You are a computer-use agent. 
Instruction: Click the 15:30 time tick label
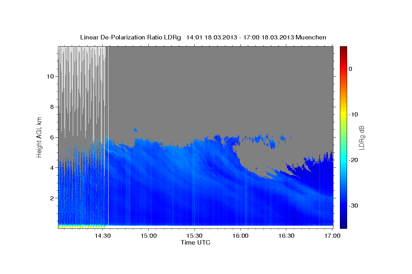[195, 236]
